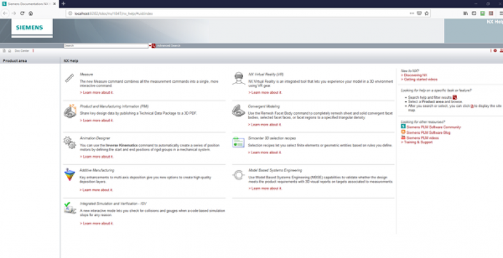
Task: Click the page icon left of Doc Center
Action: click(4, 50)
